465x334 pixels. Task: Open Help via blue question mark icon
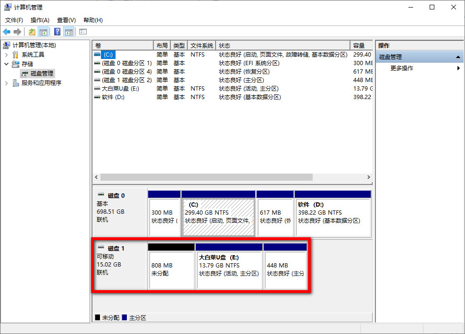[57, 32]
